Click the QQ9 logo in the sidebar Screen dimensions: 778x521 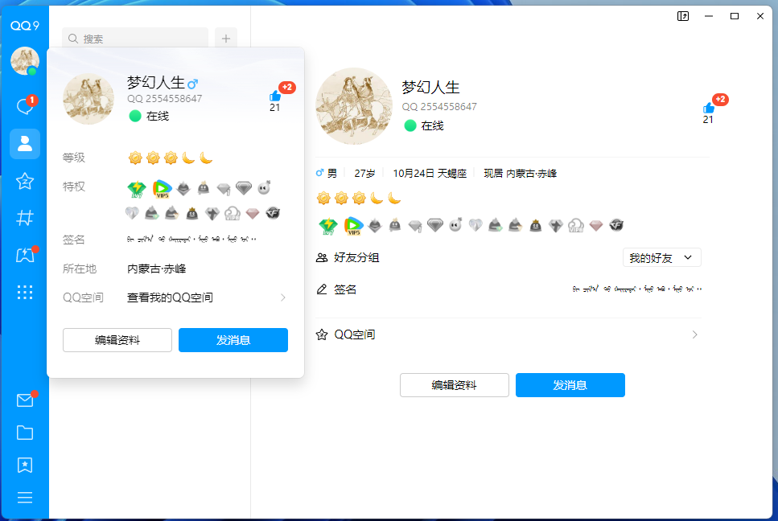25,25
